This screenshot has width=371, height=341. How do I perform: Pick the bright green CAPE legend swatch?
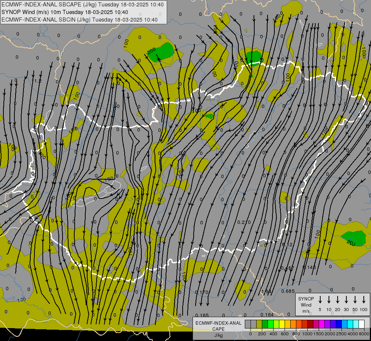(271, 324)
